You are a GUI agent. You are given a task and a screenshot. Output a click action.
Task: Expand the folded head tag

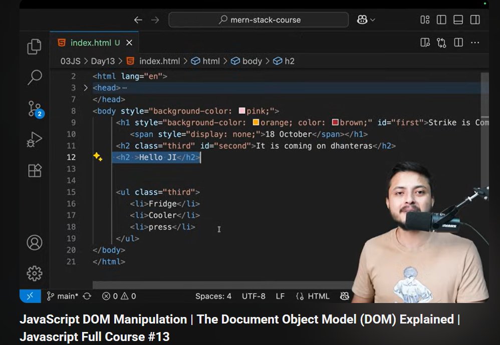point(85,88)
